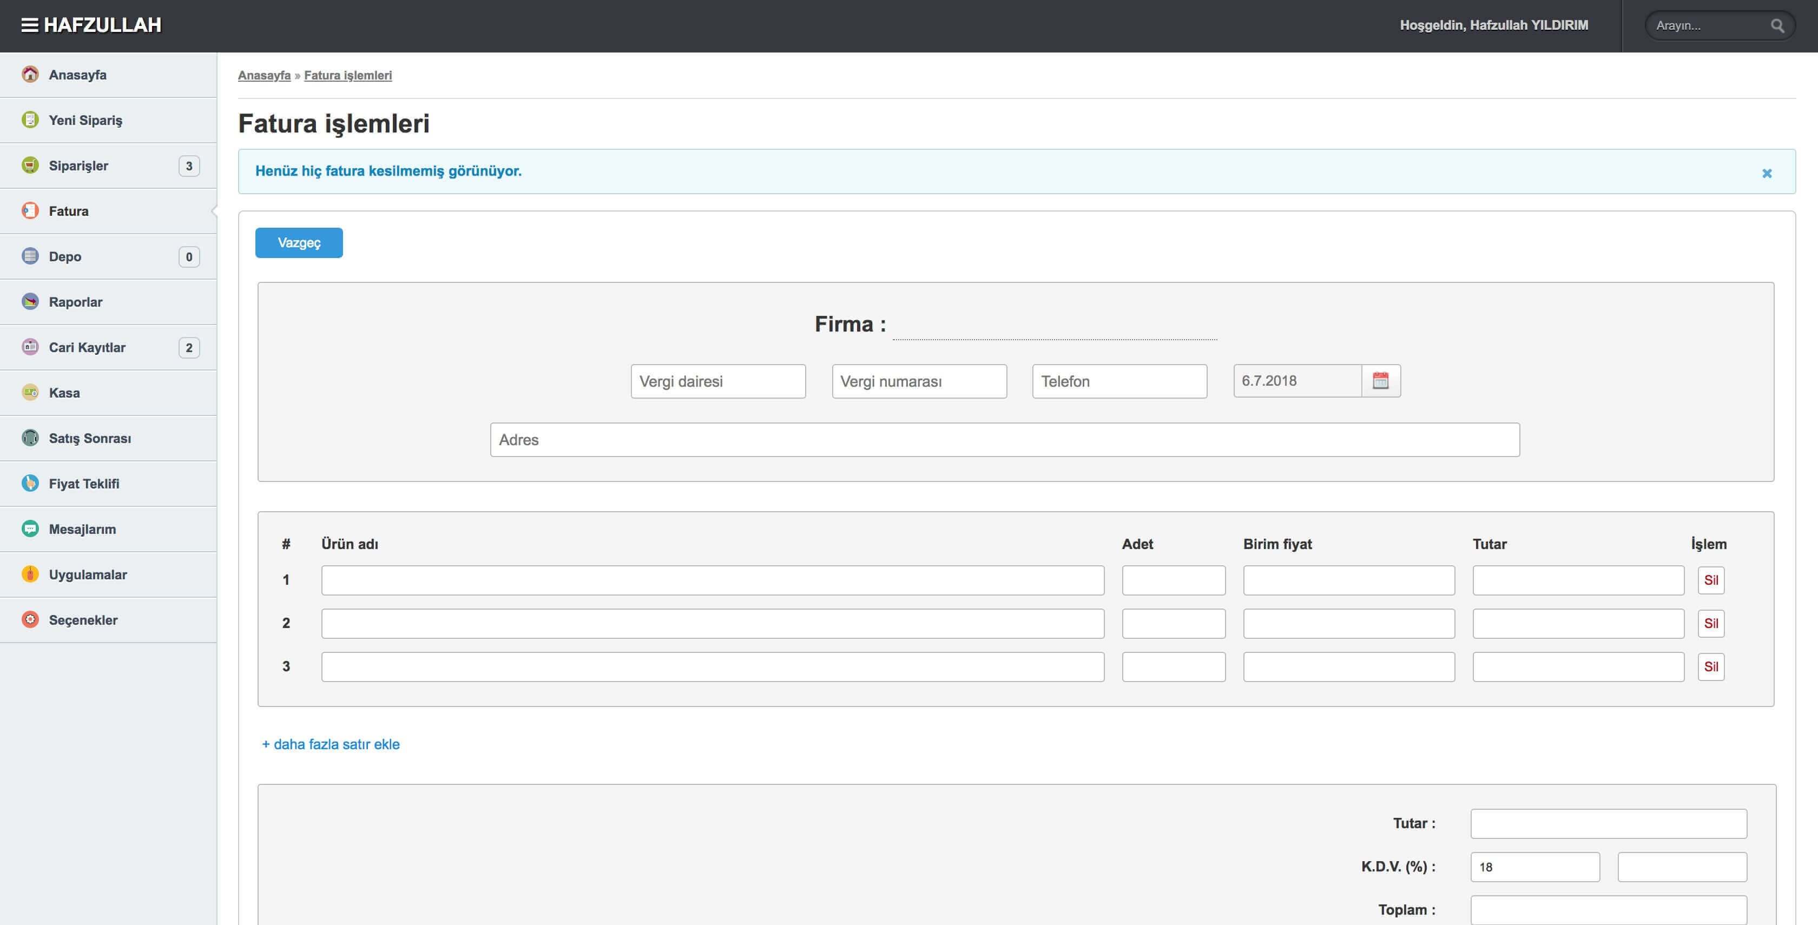The height and width of the screenshot is (925, 1818).
Task: Go to Fiyat Teklifi section
Action: click(x=83, y=483)
